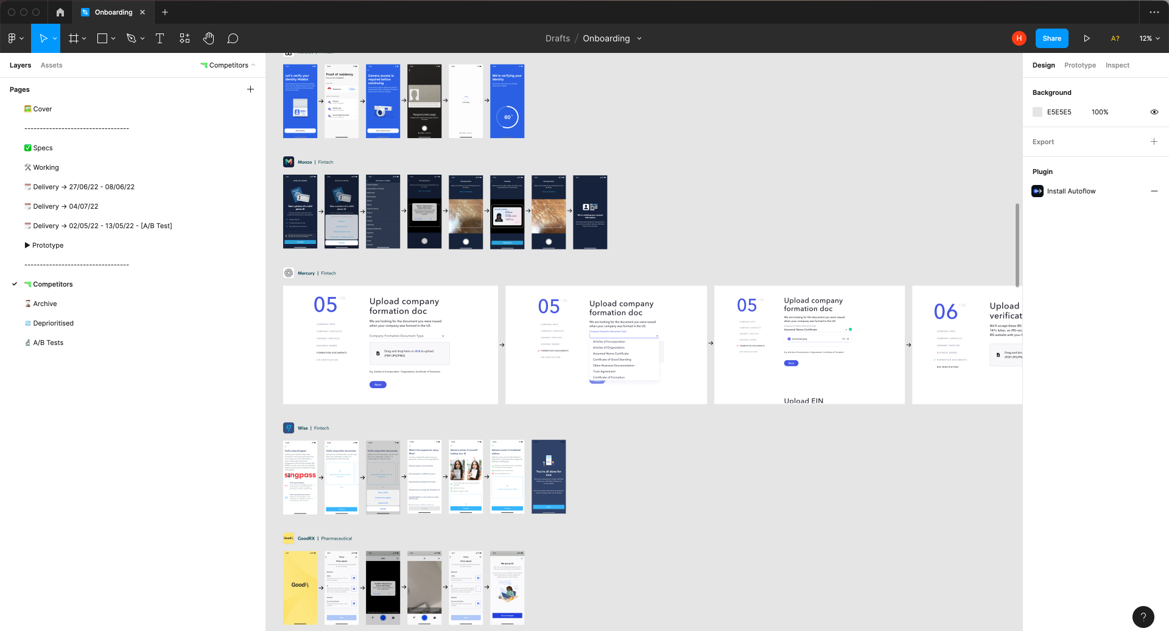1169x631 pixels.
Task: Switch to the Prototype tab
Action: point(1079,65)
